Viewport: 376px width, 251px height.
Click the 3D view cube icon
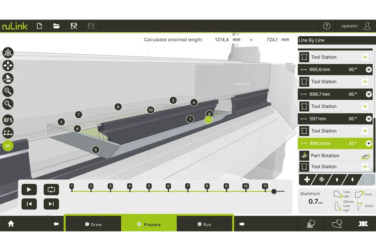click(x=8, y=53)
